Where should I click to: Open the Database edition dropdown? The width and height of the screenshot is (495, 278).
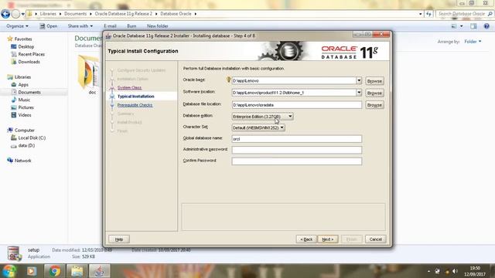pyautogui.click(x=290, y=117)
